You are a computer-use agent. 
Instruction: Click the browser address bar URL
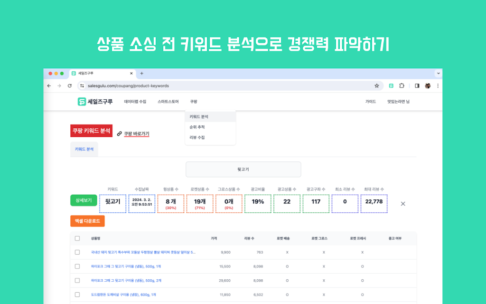click(x=128, y=86)
